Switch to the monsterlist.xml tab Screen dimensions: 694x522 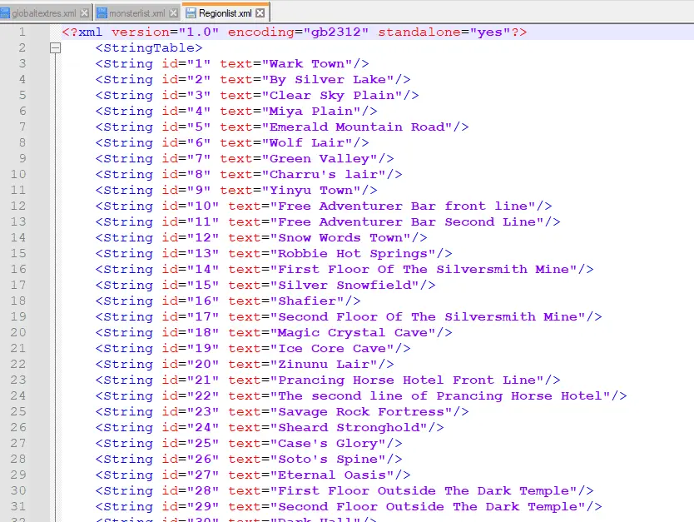click(137, 13)
